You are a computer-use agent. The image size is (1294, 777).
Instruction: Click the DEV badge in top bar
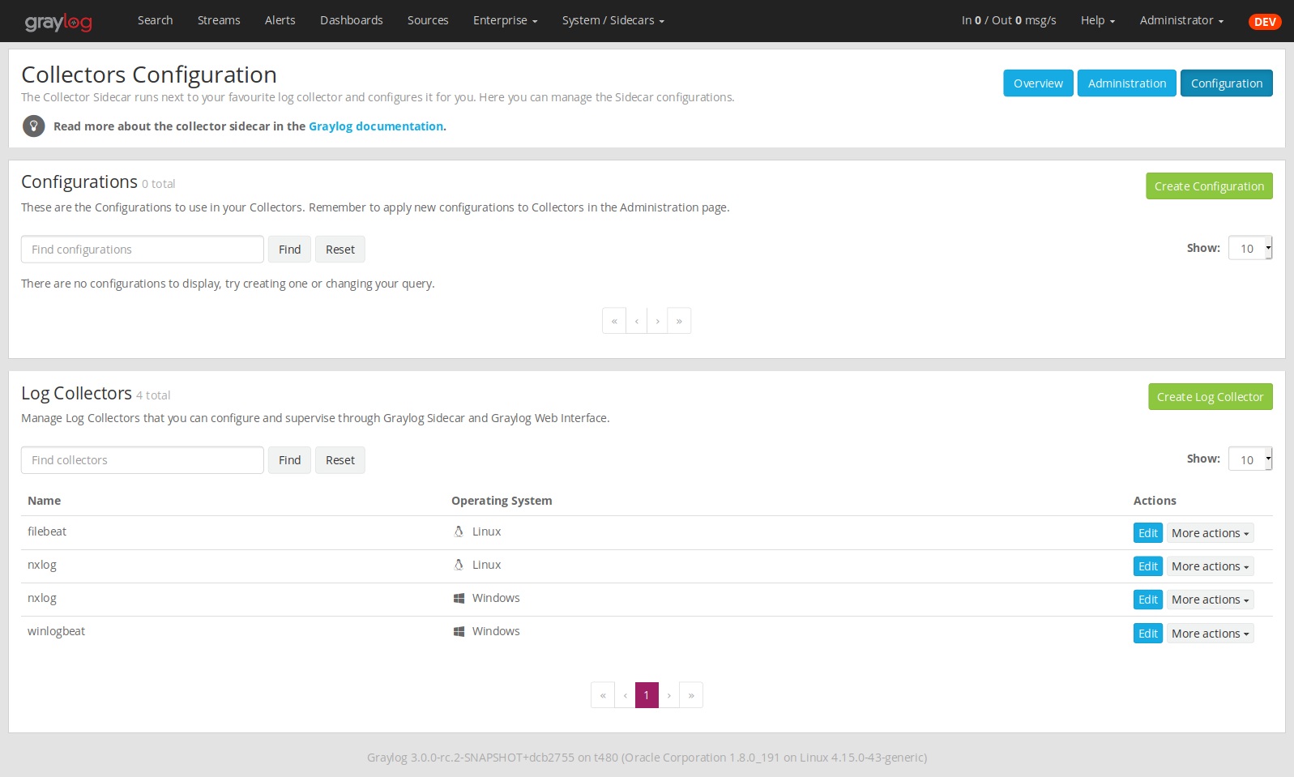(x=1264, y=22)
